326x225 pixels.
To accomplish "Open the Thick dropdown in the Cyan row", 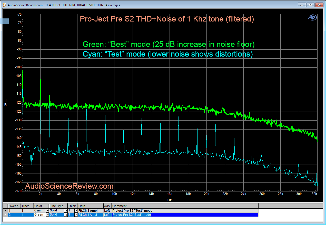I will (x=76, y=211).
